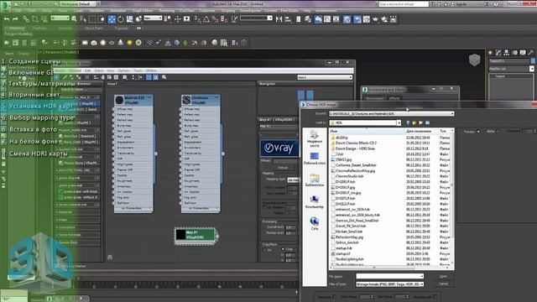537x302 pixels.
Task: Switch to Effects tab in Environment window
Action: (x=394, y=98)
